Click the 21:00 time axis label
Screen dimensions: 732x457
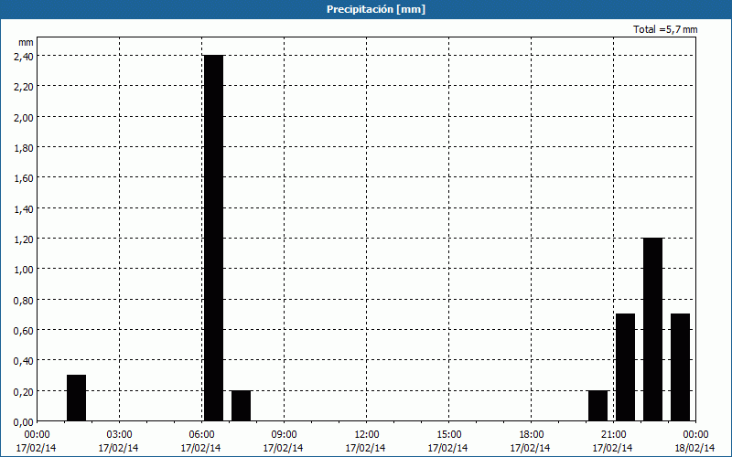coord(613,435)
